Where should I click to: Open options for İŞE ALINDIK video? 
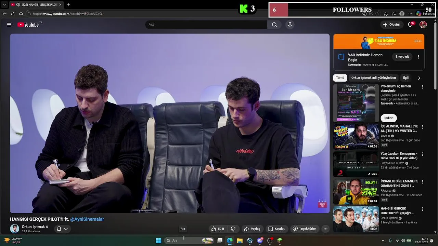click(x=423, y=127)
